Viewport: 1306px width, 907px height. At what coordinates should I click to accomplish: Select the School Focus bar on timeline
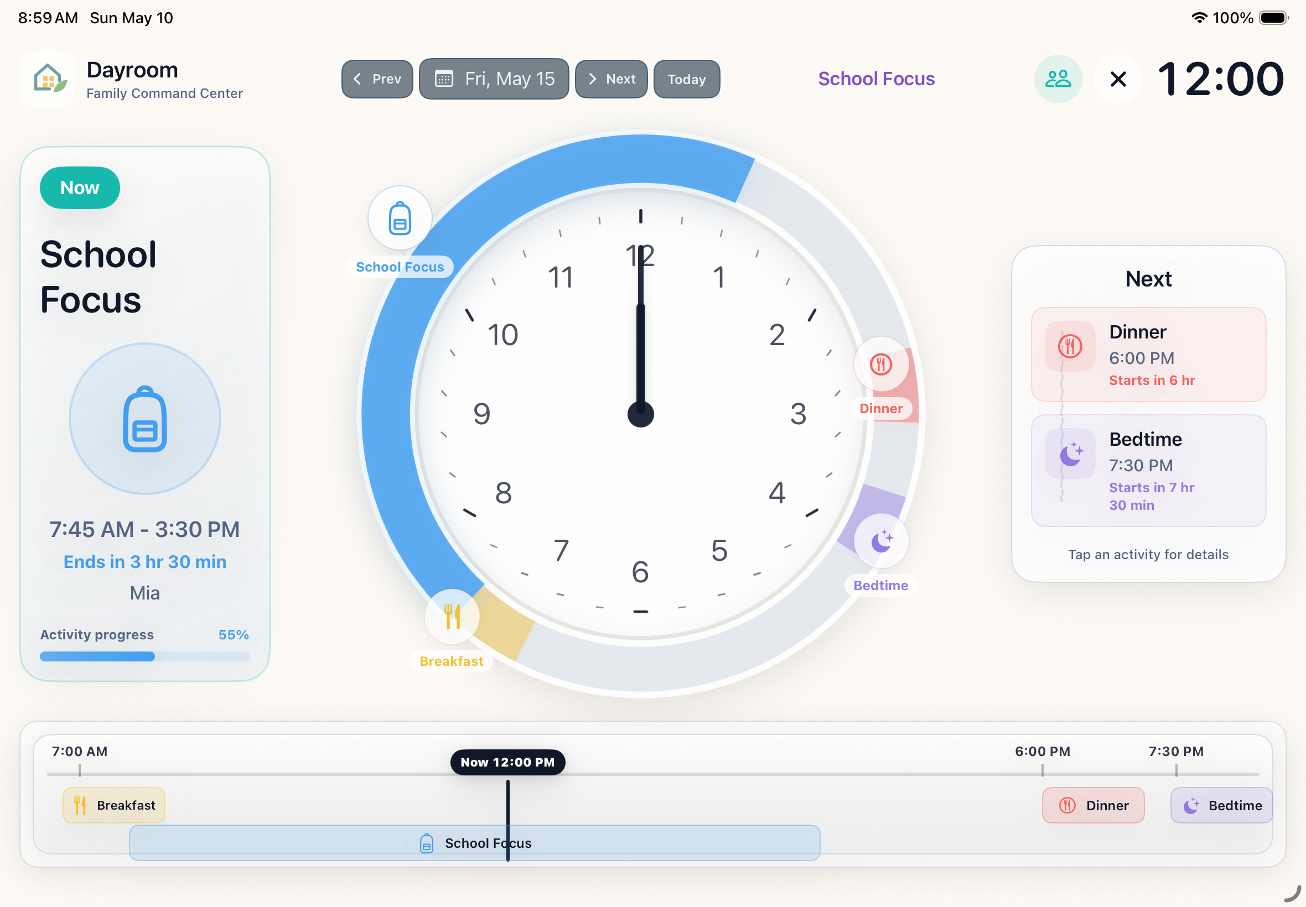coord(474,843)
